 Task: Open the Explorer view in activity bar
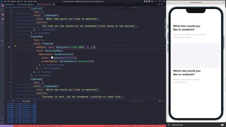point(2,6)
